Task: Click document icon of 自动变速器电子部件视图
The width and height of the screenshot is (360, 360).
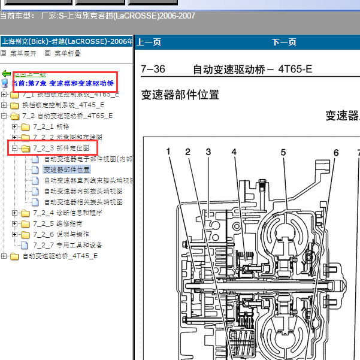Action: 35,159
